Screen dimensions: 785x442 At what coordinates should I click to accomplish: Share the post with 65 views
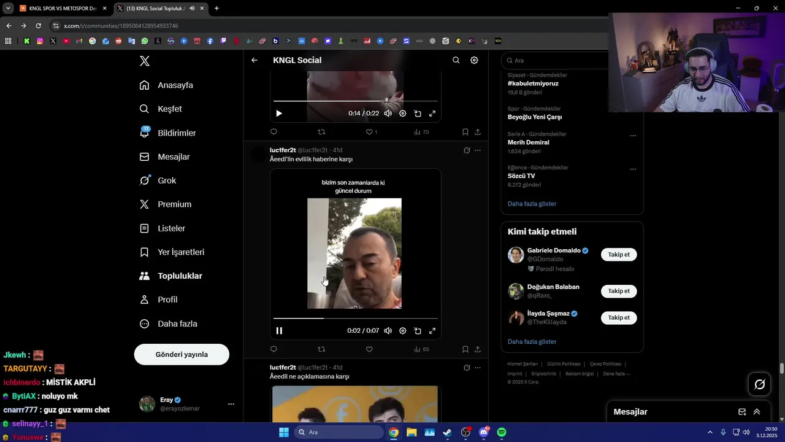(478, 349)
